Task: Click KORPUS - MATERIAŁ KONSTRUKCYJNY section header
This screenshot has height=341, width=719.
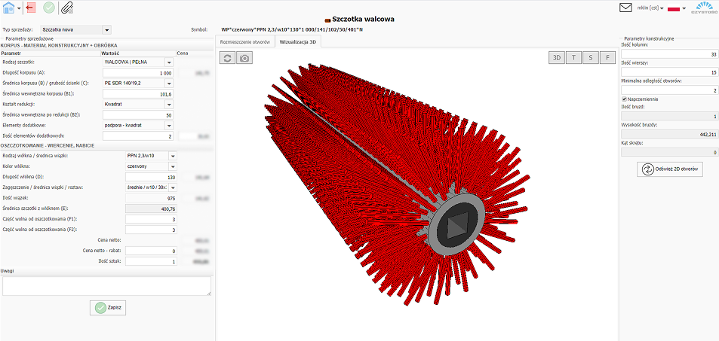Action: [59, 45]
